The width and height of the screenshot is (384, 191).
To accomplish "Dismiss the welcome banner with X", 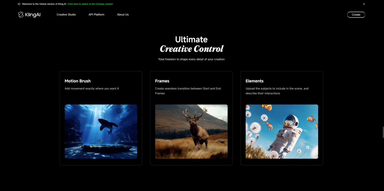I will coord(364,4).
